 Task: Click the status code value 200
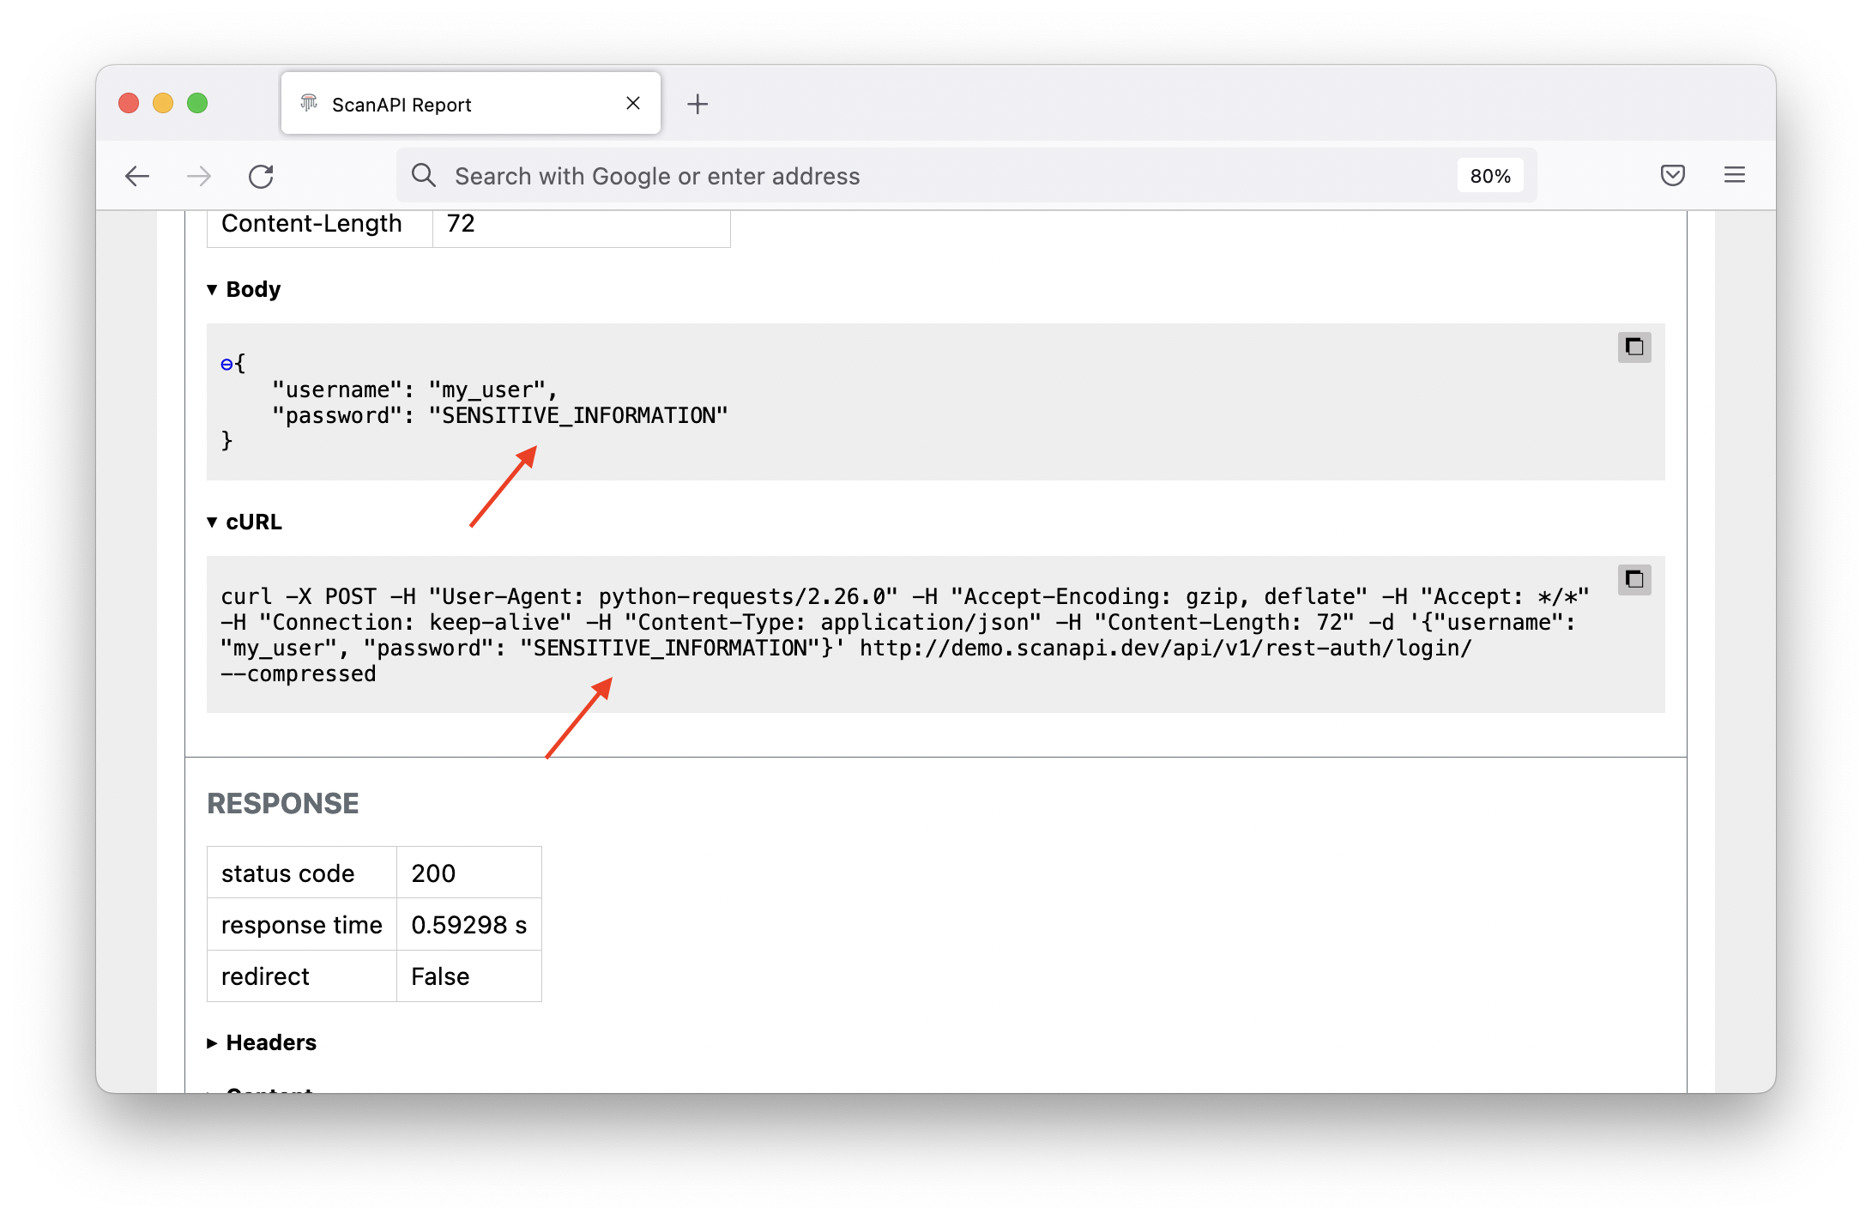(434, 873)
